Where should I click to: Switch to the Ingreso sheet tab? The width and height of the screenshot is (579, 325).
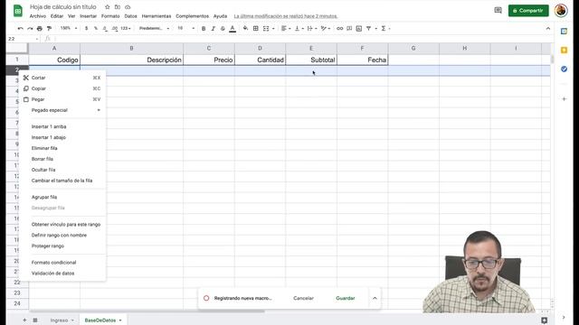pos(59,320)
